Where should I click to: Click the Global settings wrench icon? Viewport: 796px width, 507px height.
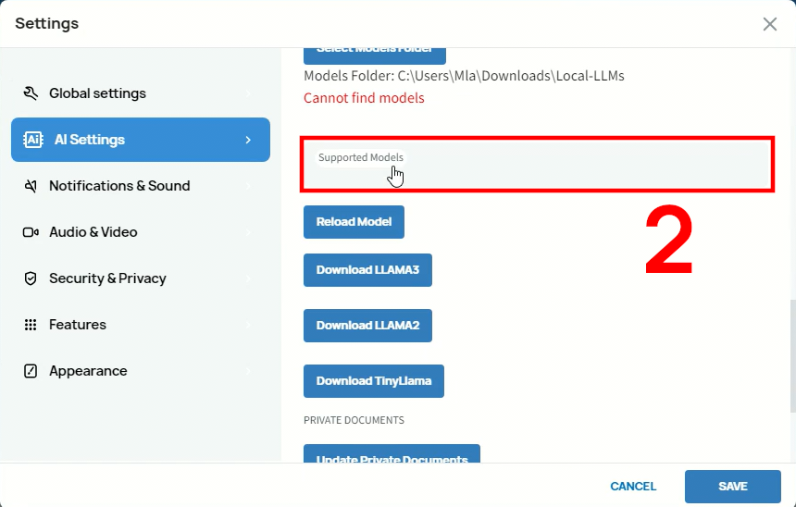pos(31,93)
